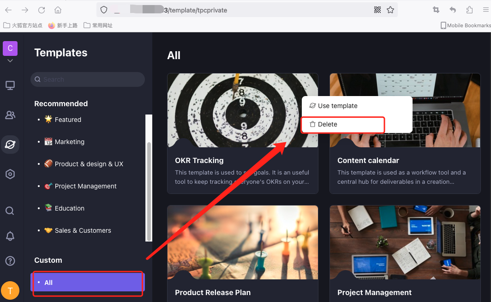This screenshot has height=302, width=491.
Task: Go forward using browser forward arrow
Action: 25,10
